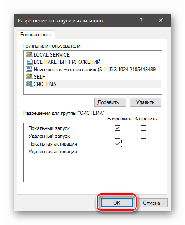This screenshot has height=225, width=185.
Task: Click the Удаленная активация permission label
Action: pos(53,152)
